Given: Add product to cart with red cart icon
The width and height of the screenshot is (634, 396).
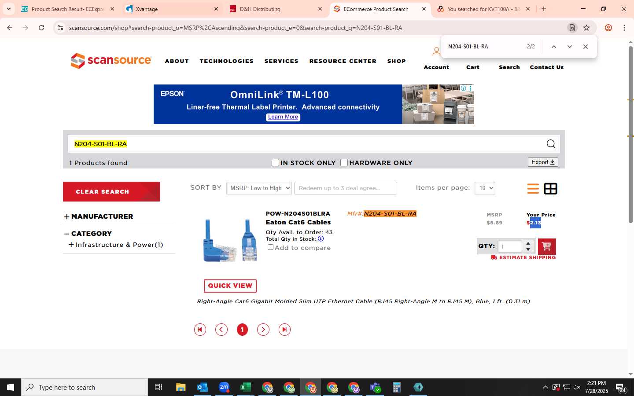Looking at the screenshot, I should point(547,246).
